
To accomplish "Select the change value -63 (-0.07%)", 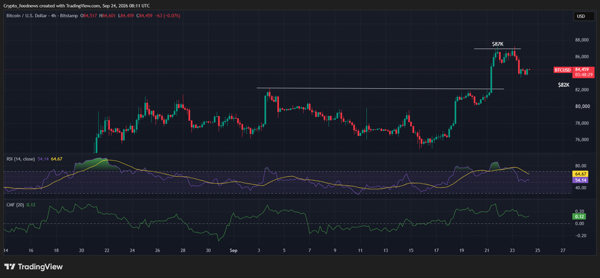I will pyautogui.click(x=167, y=16).
